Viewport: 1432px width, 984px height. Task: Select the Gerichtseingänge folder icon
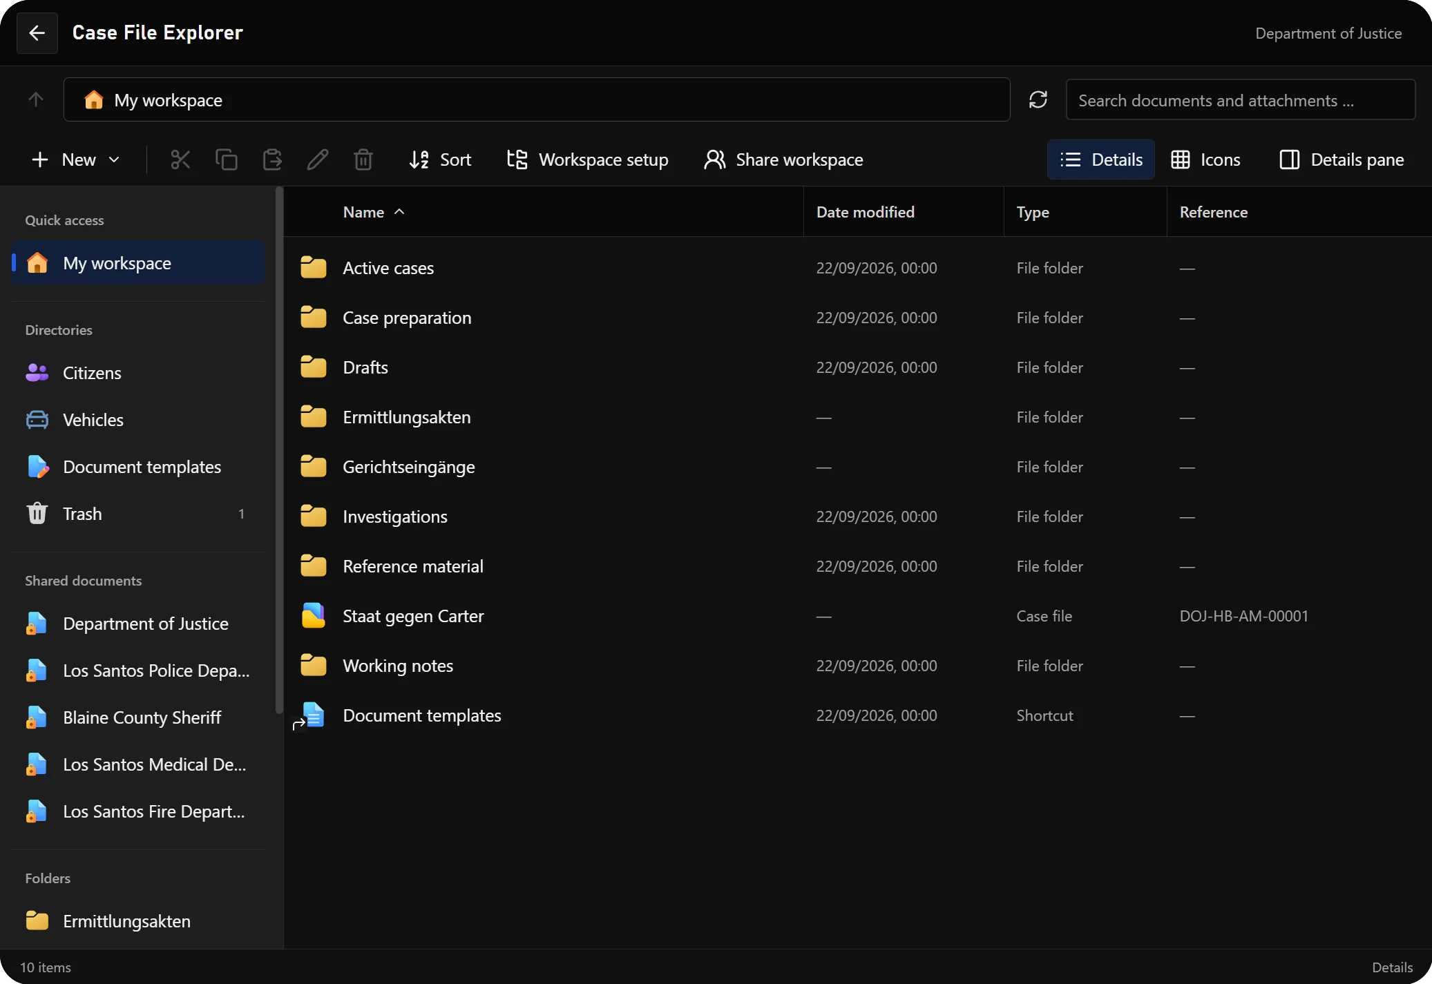coord(314,466)
